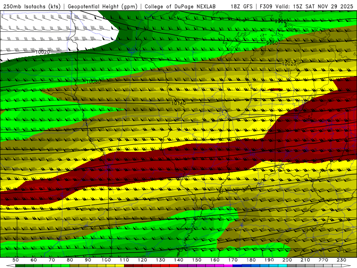Click the 180 value on the legend scale
The height and width of the screenshot is (268, 357).
pyautogui.click(x=251, y=260)
